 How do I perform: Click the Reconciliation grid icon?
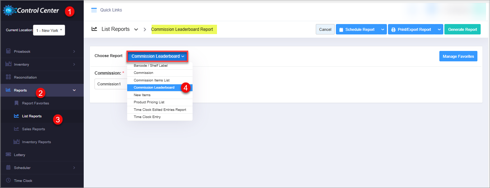pos(8,77)
